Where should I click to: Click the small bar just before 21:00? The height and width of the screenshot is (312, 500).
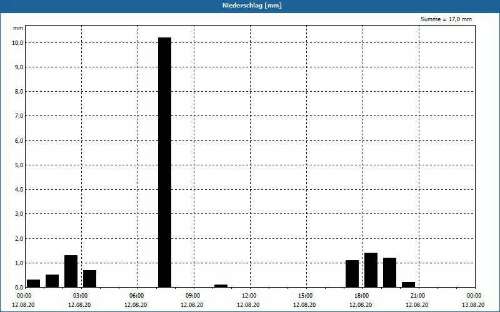[x=409, y=285]
